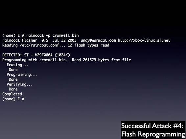The image size is (186, 139).
Task: Click the 'DETECTED: ST - M29F080A' line
Action: (27, 55)
